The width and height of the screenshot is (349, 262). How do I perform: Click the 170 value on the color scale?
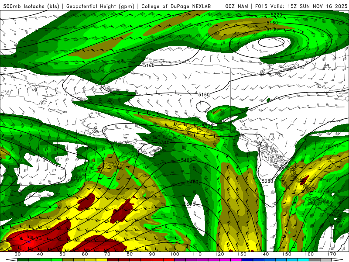pyautogui.click(x=332, y=254)
